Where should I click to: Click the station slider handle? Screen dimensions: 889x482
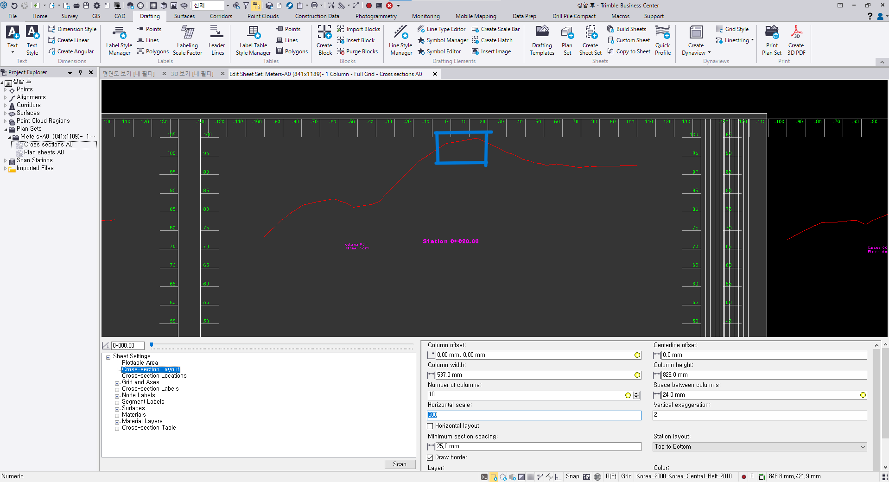pyautogui.click(x=152, y=345)
